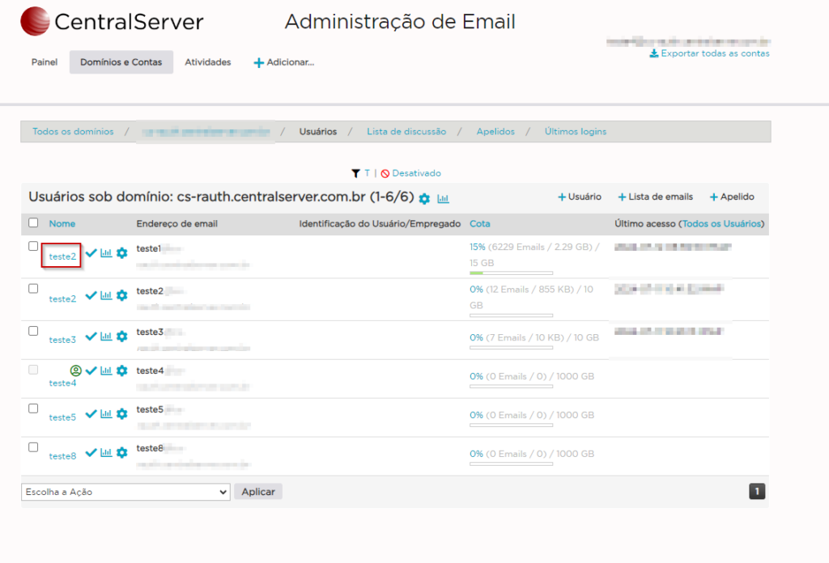Click 'Exportar todas as contas' link
Screen dimensions: 829x563
point(709,53)
